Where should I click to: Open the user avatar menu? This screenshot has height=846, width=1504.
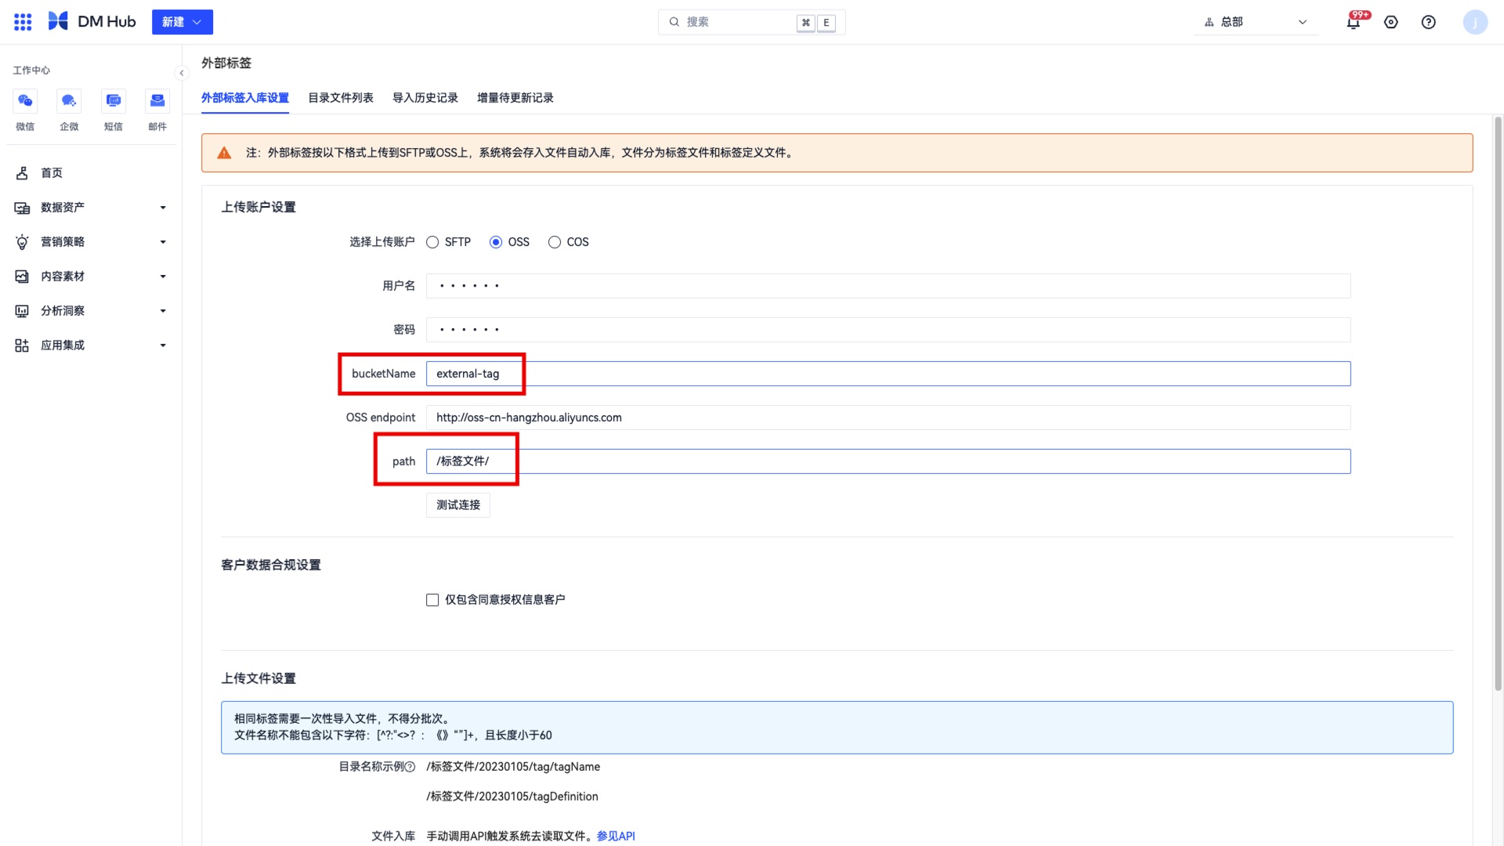pos(1475,22)
